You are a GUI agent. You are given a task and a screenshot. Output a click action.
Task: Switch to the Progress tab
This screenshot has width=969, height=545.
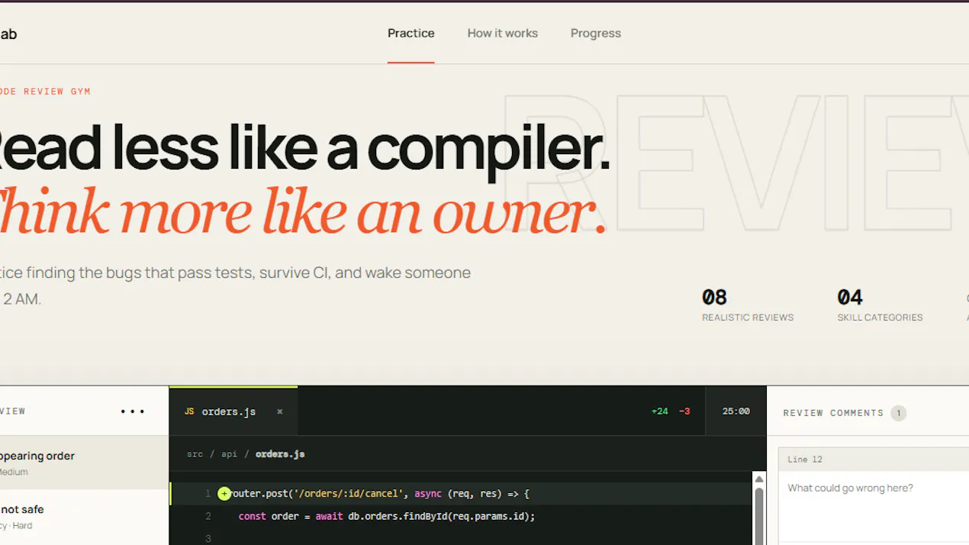click(595, 34)
